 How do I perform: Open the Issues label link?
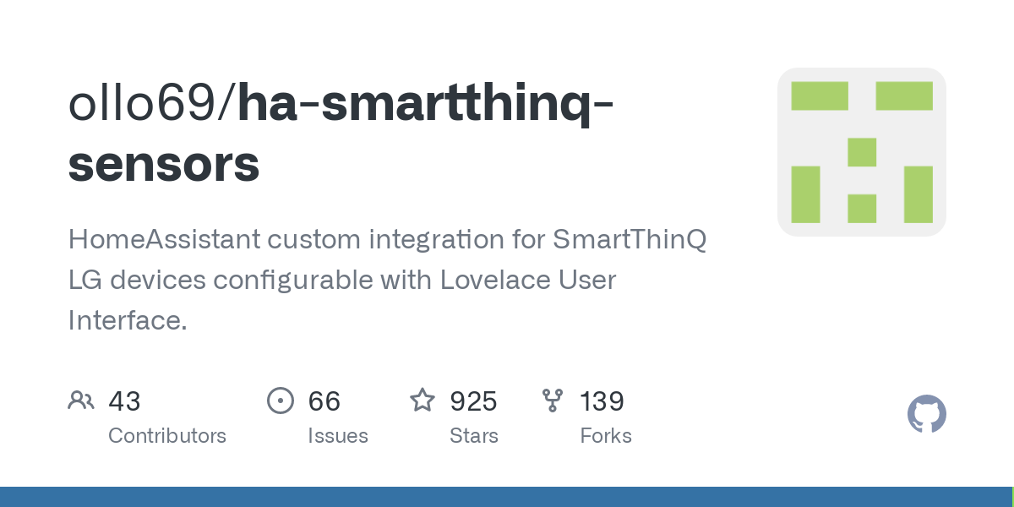coord(338,436)
